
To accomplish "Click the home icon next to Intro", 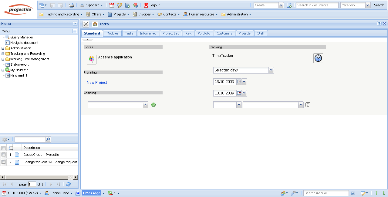I will coord(95,24).
